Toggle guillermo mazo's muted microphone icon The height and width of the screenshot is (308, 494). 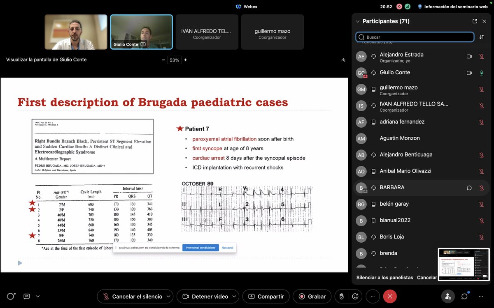[482, 89]
